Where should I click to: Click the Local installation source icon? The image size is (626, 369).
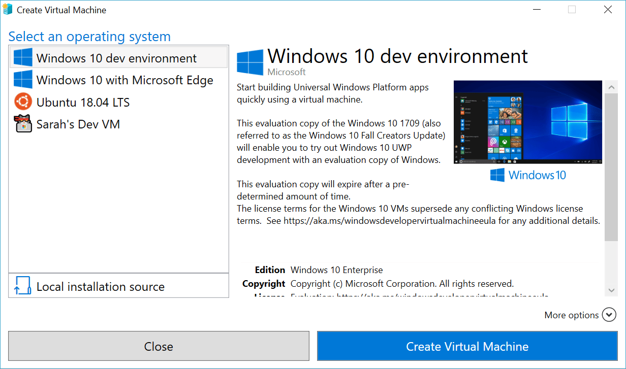click(x=22, y=286)
